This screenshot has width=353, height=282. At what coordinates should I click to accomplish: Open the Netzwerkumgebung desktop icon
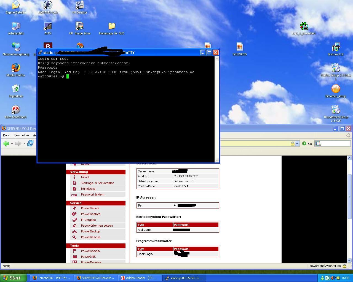[x=16, y=49]
